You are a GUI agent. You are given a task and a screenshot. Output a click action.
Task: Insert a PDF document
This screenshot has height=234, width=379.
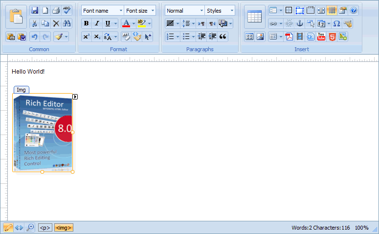[x=289, y=37]
